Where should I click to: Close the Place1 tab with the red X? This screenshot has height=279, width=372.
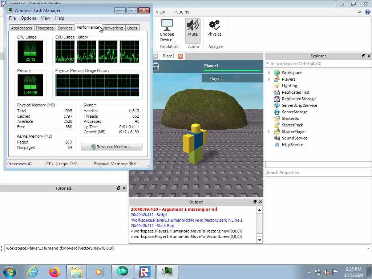coord(181,56)
